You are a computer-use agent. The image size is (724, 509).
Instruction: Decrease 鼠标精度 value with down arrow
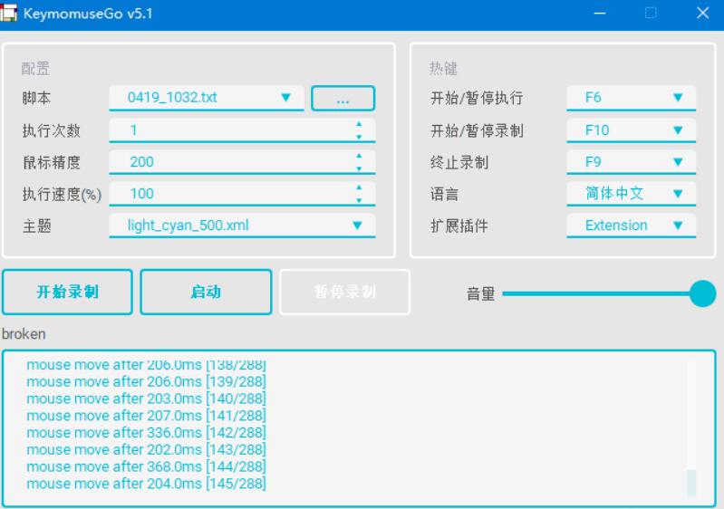click(359, 168)
